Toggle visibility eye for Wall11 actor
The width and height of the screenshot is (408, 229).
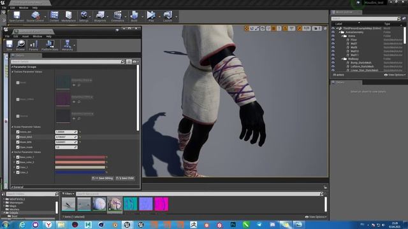(x=333, y=55)
